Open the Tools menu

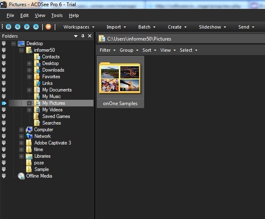click(x=57, y=15)
